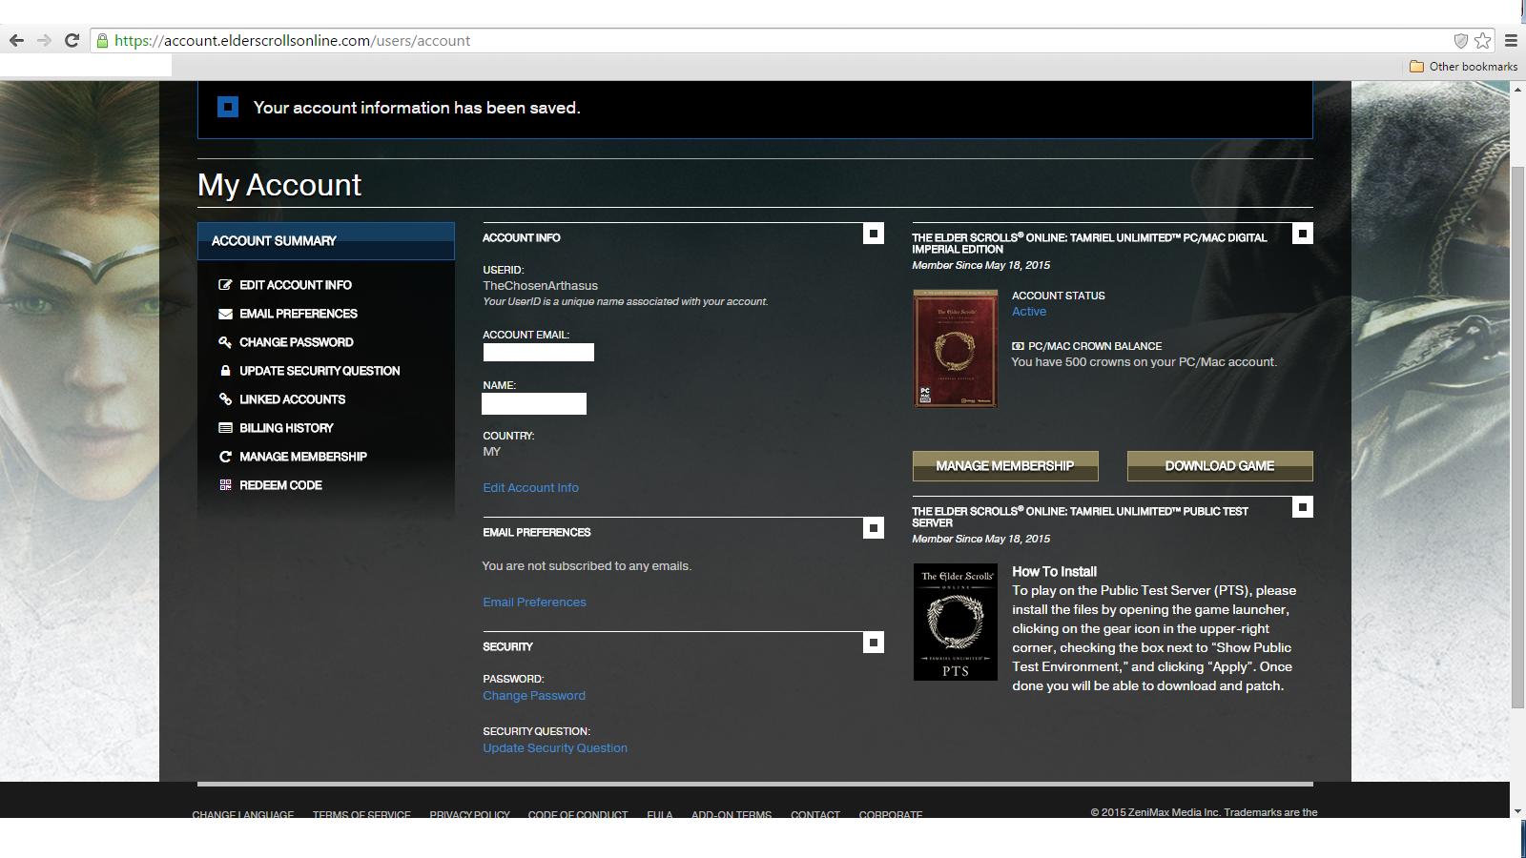Viewport: 1526px width, 858px height.
Task: Click the Active account status link
Action: (x=1029, y=311)
